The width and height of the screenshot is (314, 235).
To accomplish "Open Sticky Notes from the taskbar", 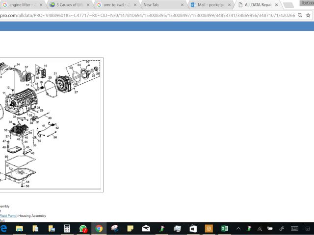I will click(x=130, y=228).
